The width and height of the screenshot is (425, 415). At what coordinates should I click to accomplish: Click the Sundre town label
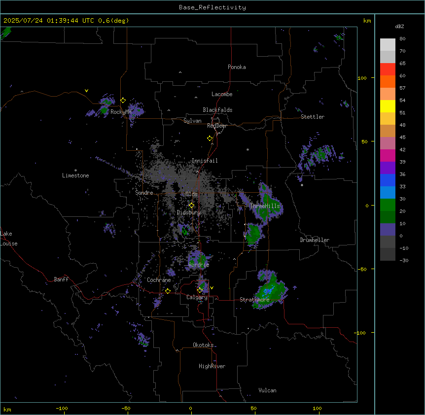[144, 193]
